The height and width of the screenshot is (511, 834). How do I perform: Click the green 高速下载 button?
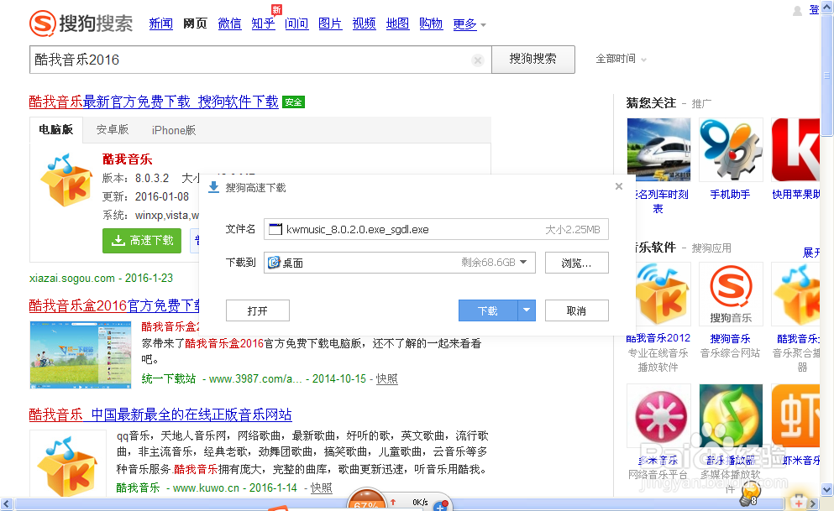tap(142, 241)
